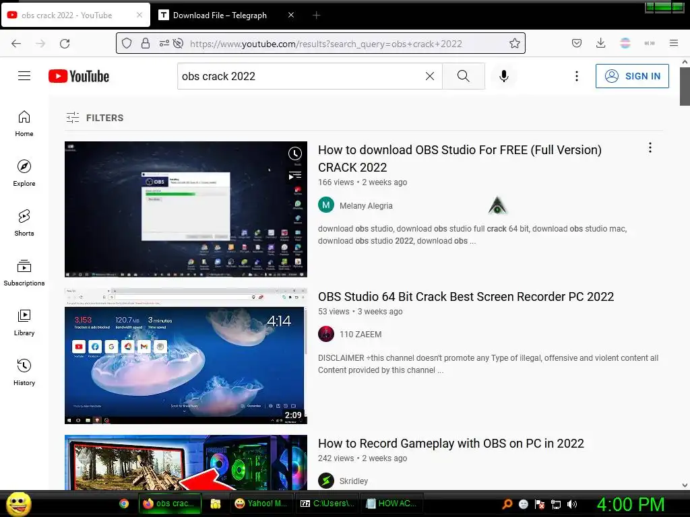The image size is (690, 517).
Task: Open Library in the sidebar
Action: [x=24, y=322]
